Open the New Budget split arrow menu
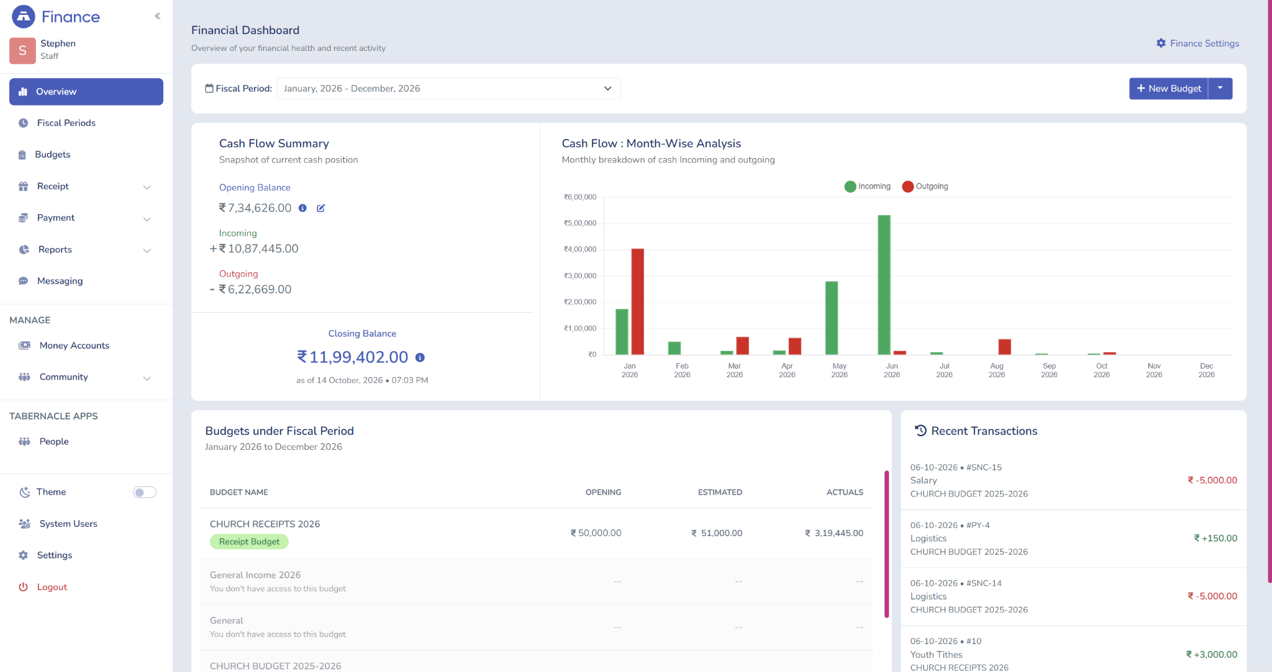The width and height of the screenshot is (1272, 672). coord(1220,89)
